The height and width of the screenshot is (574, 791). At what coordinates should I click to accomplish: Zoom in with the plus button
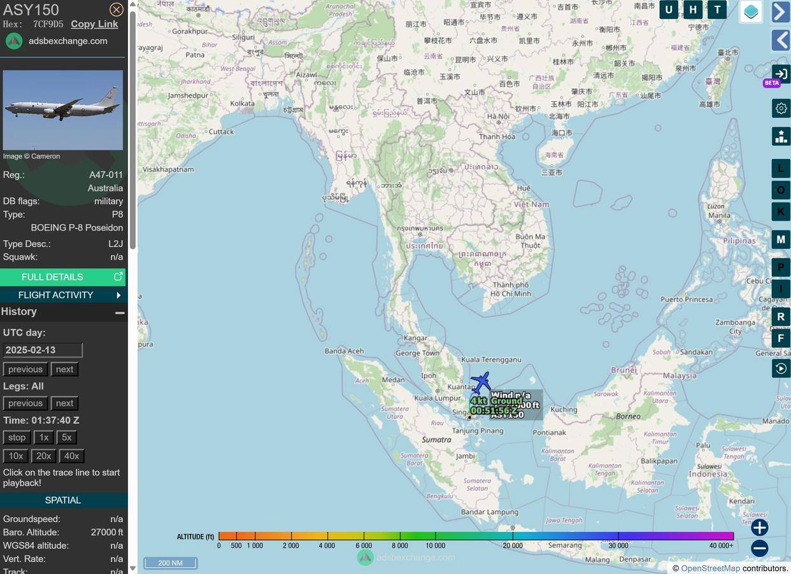(x=759, y=527)
